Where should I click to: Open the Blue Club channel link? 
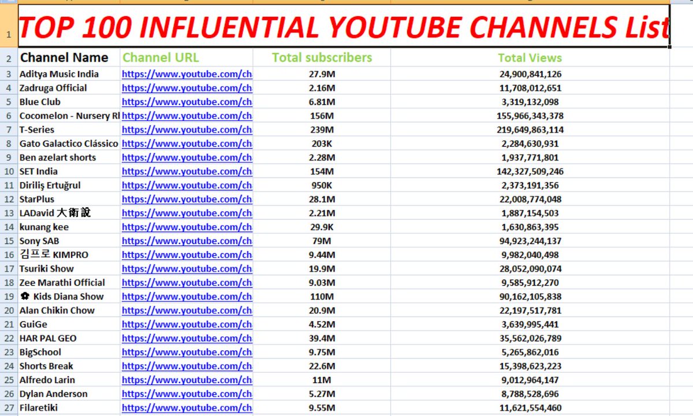[187, 102]
